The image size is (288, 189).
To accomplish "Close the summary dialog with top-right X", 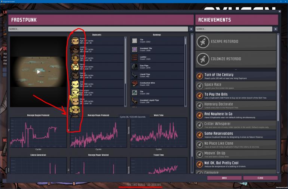I will [x=279, y=12].
